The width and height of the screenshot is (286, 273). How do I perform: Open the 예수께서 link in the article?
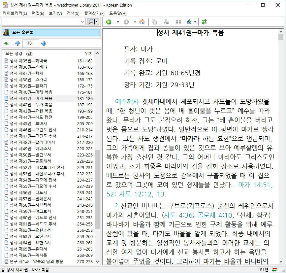pyautogui.click(x=127, y=101)
